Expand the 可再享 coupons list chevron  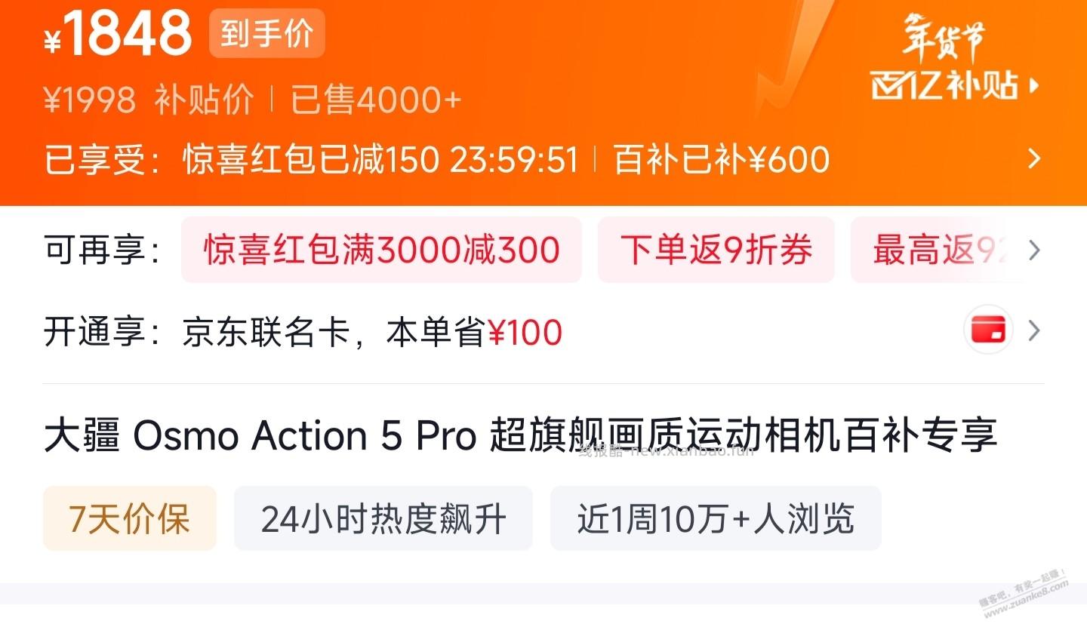coord(1033,250)
